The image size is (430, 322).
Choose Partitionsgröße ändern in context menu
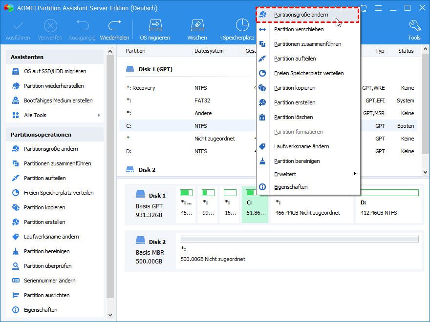click(x=308, y=15)
